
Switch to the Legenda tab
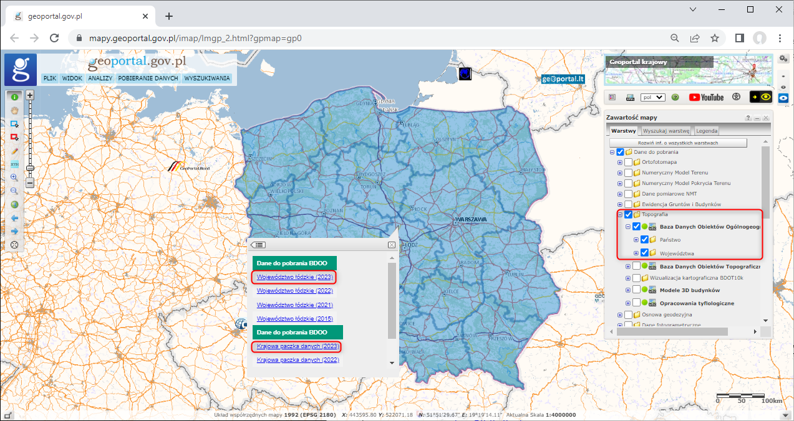click(x=707, y=131)
